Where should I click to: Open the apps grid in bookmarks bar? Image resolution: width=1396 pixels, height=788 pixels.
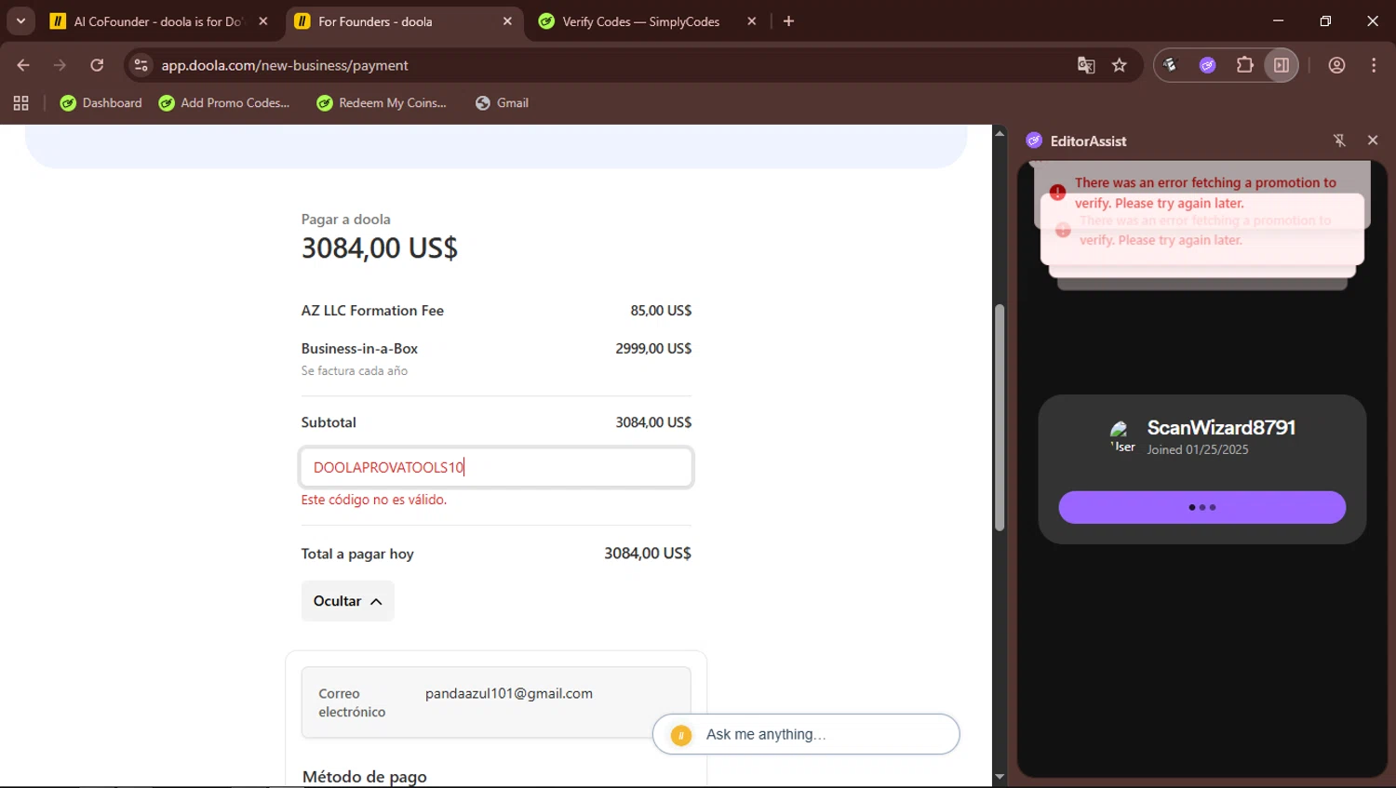(20, 103)
